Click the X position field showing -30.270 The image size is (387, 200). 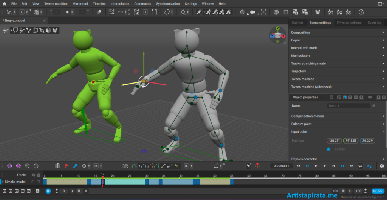334,140
